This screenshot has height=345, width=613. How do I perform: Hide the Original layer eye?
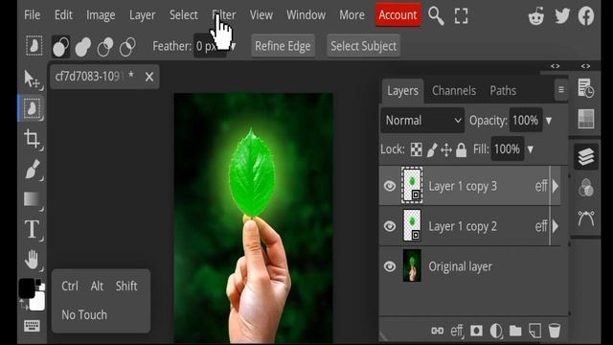[390, 266]
